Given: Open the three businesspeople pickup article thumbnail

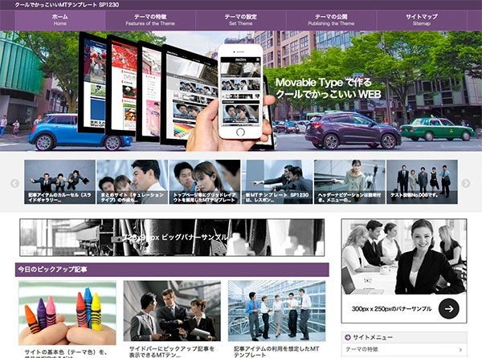Looking at the screenshot, I should click(x=172, y=311).
